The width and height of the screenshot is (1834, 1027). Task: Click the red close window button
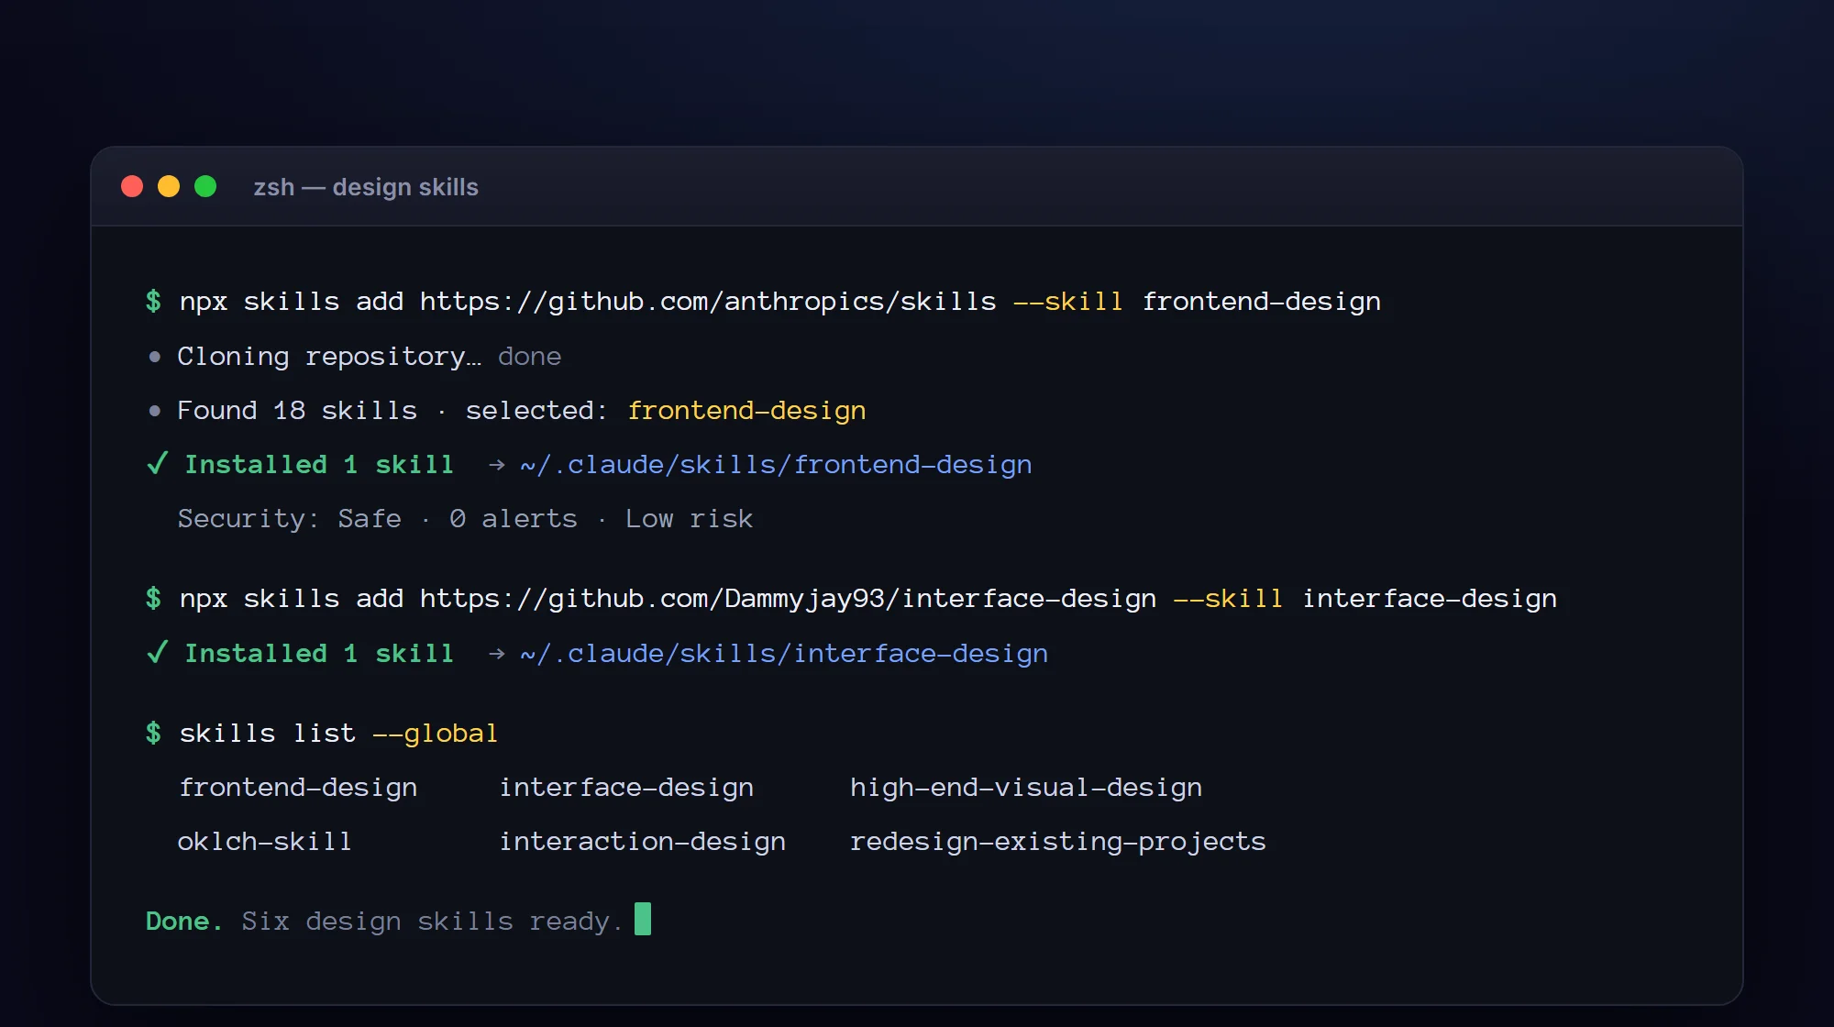coord(132,187)
